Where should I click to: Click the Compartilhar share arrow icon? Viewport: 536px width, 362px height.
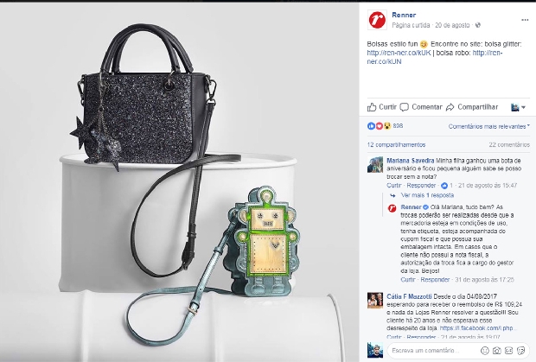[x=450, y=107]
